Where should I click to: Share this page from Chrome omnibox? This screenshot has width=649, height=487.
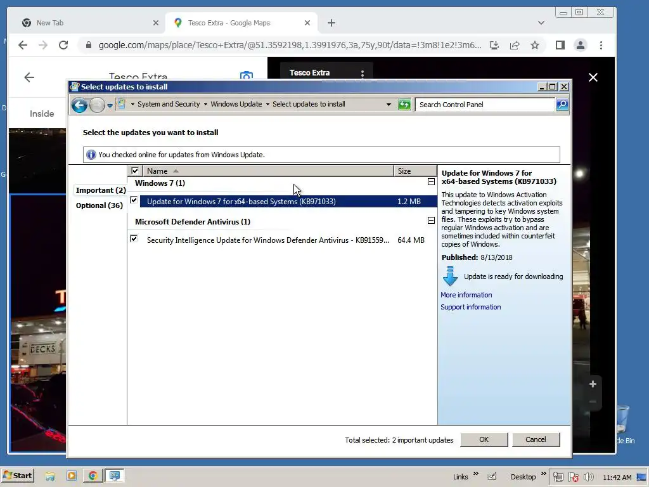(x=515, y=45)
